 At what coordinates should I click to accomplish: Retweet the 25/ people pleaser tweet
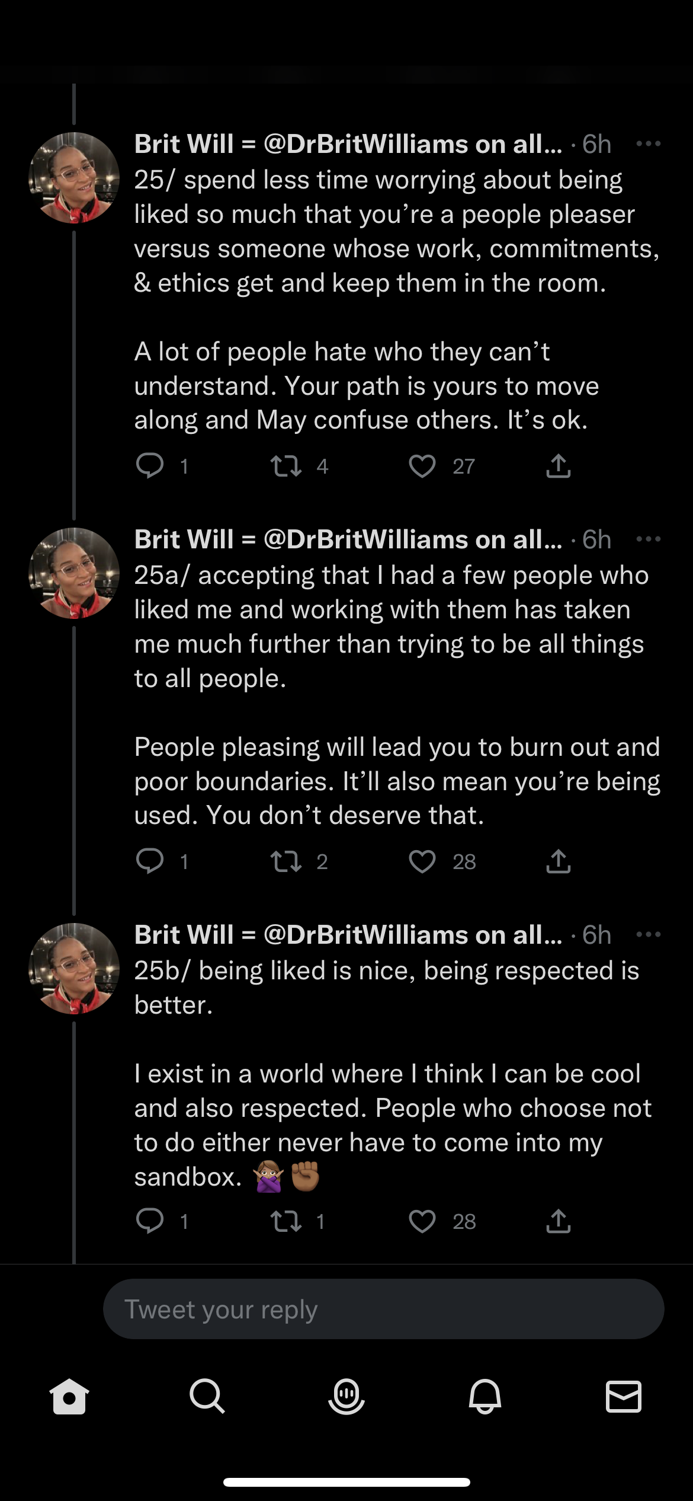[x=286, y=466]
